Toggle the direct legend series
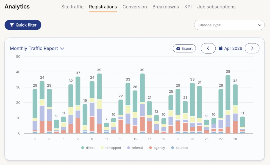This screenshot has height=165, width=270. 88,148
